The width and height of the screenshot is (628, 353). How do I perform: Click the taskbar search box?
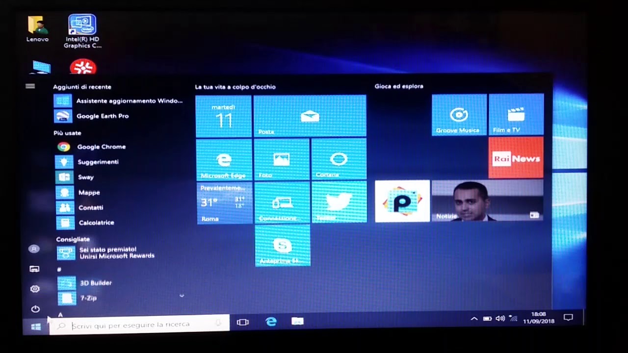[x=139, y=325]
